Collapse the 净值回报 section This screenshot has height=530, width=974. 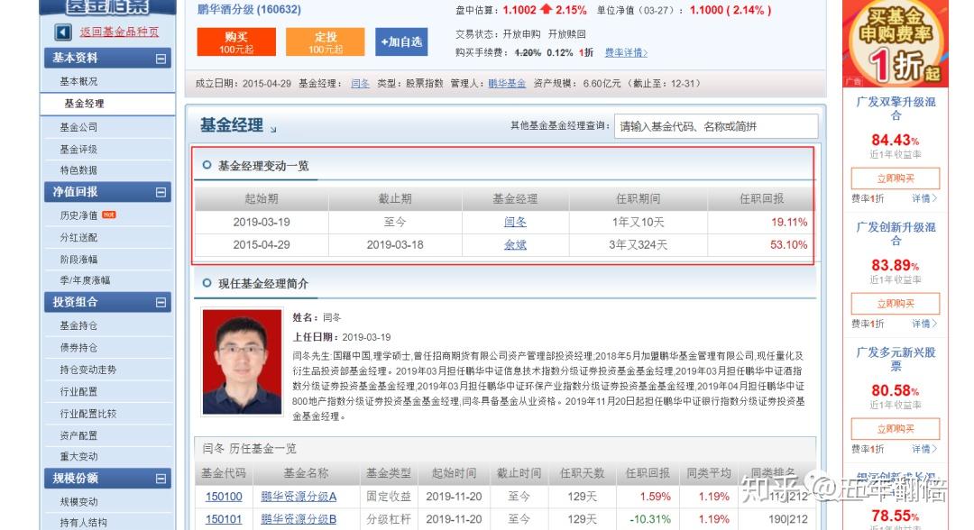pyautogui.click(x=161, y=192)
